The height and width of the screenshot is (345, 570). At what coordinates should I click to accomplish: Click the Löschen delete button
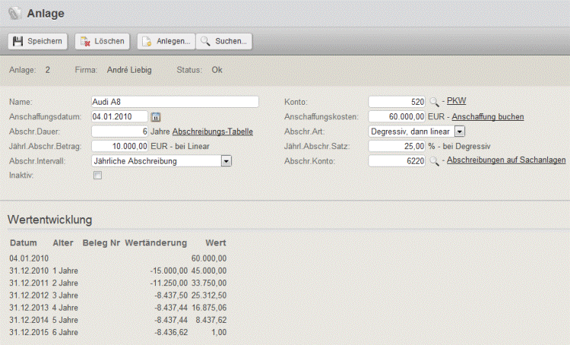tap(102, 41)
